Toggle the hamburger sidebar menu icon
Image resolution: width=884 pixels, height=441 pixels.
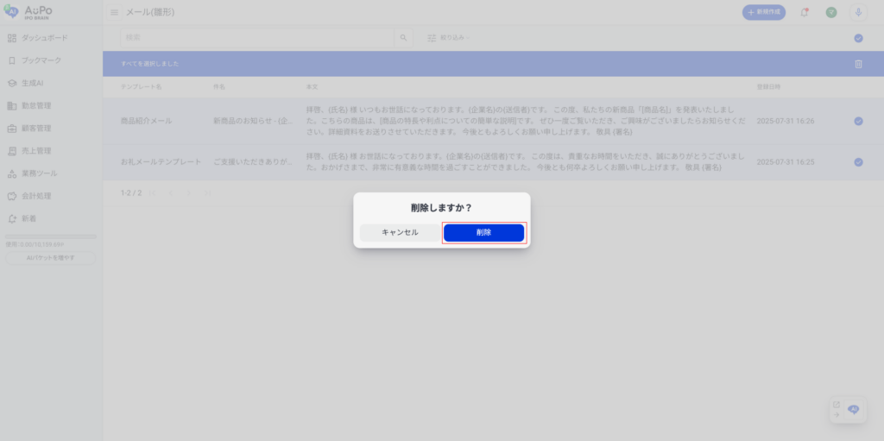(x=114, y=12)
